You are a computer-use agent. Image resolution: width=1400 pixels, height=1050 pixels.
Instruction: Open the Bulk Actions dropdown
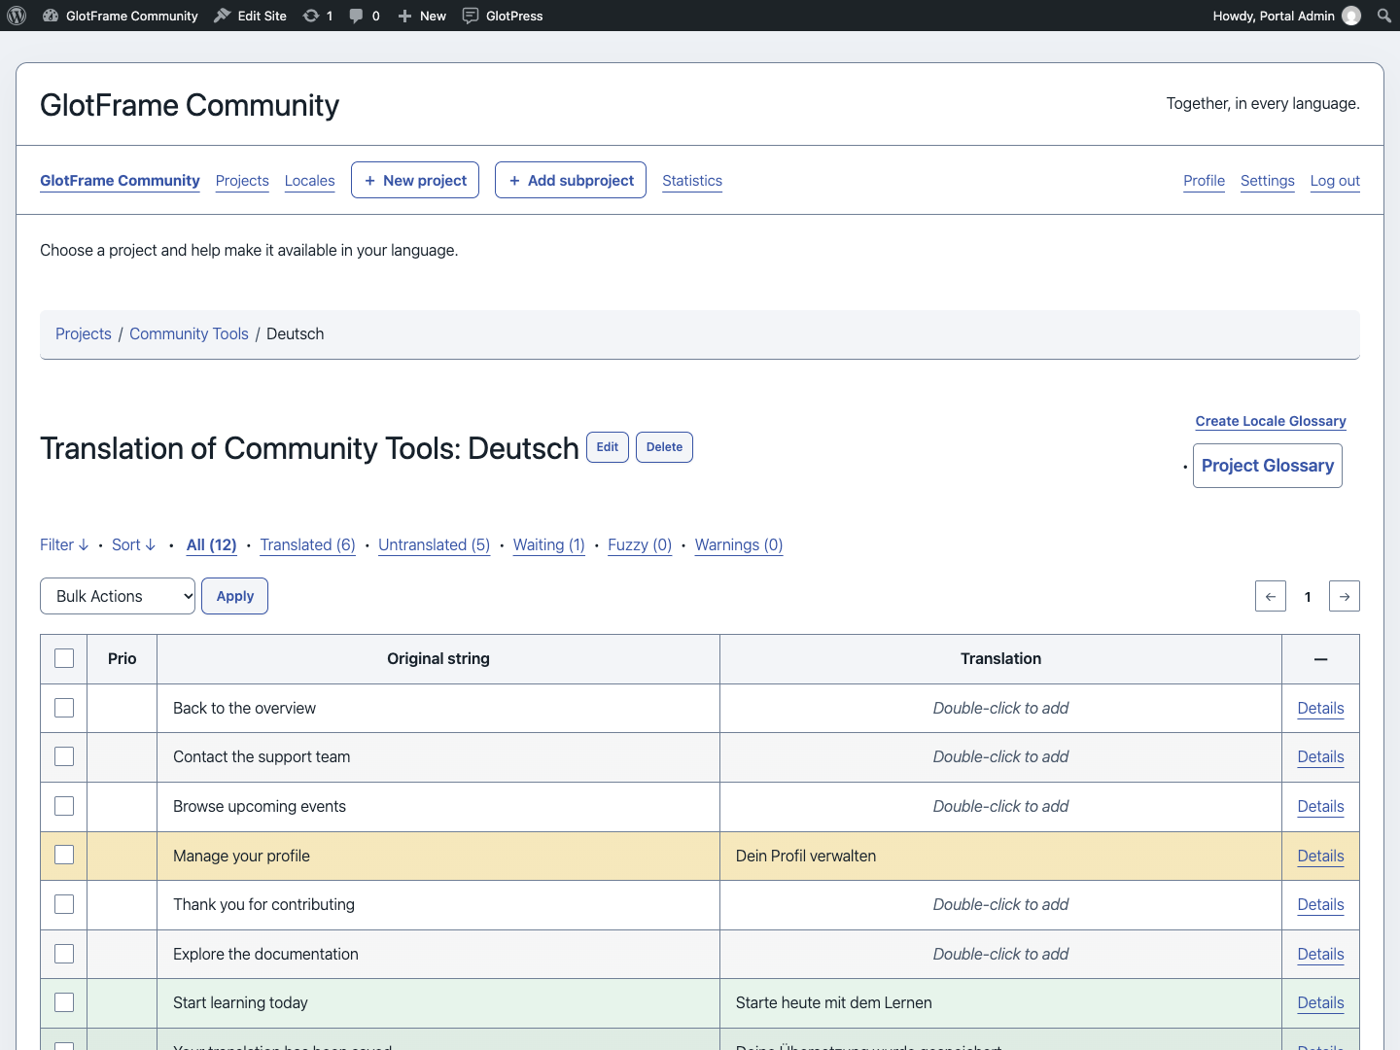tap(118, 596)
